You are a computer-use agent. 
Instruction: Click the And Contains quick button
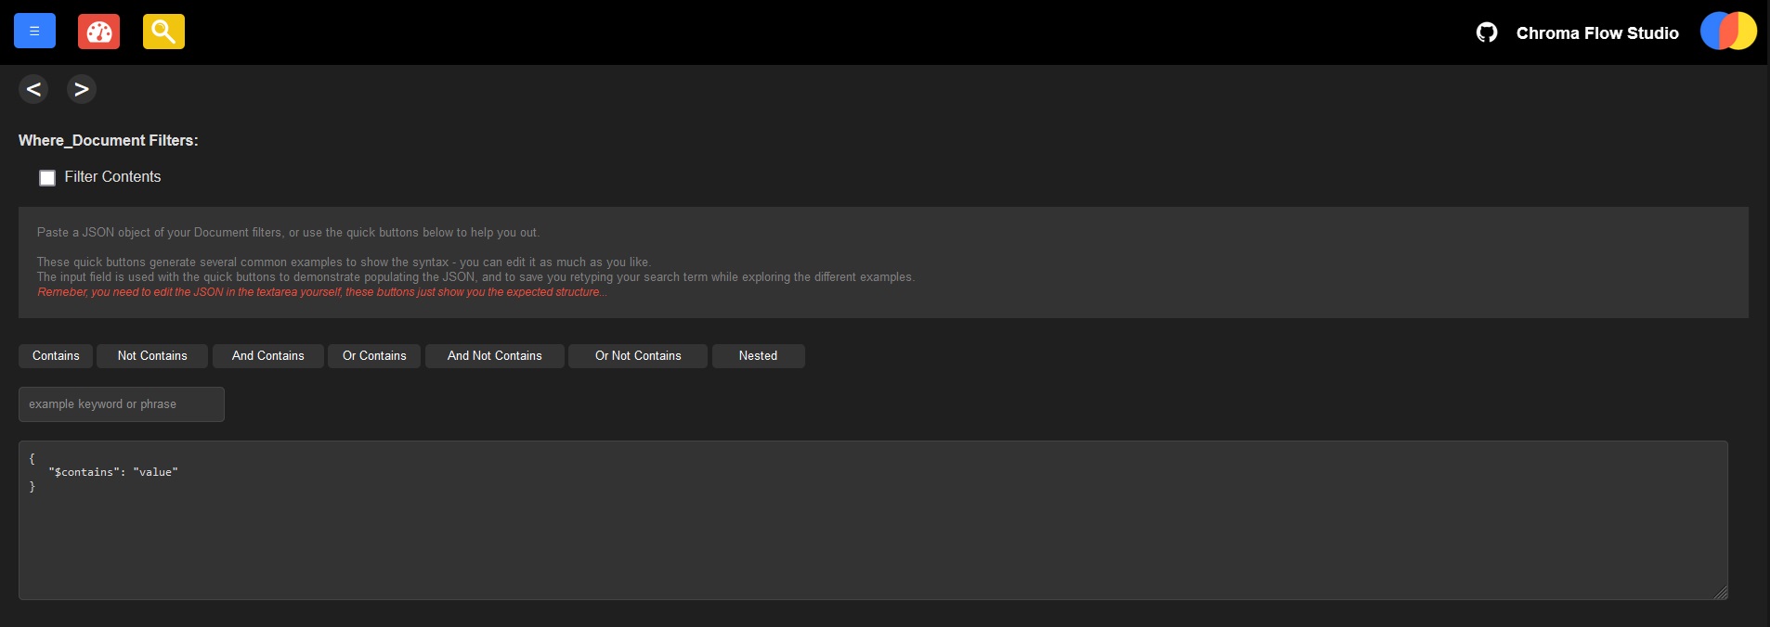pyautogui.click(x=268, y=356)
